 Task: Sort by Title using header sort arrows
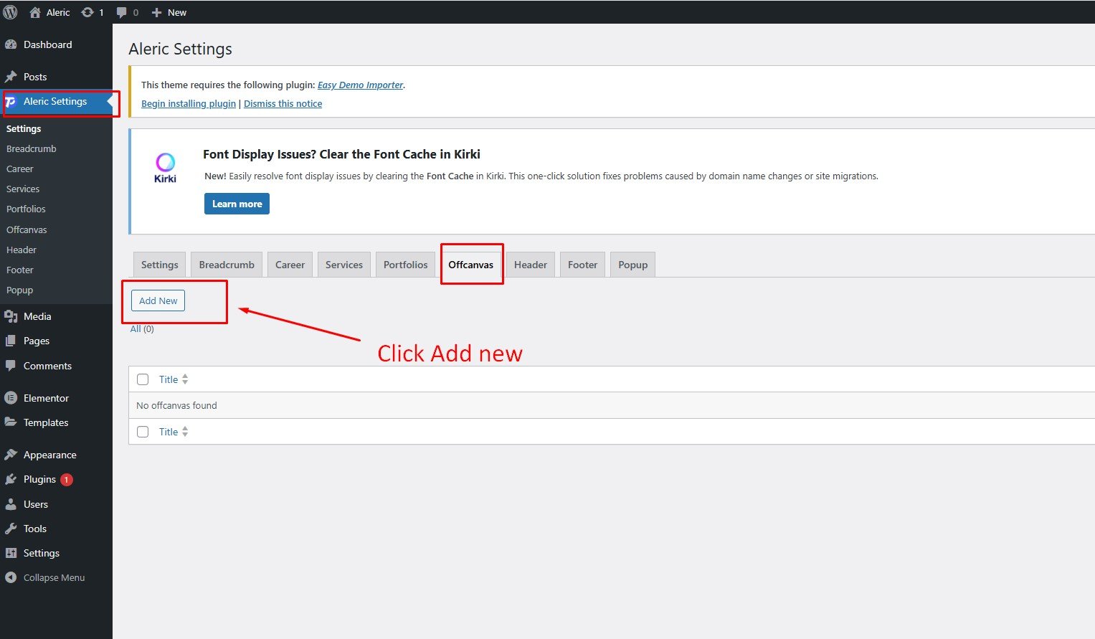point(185,379)
